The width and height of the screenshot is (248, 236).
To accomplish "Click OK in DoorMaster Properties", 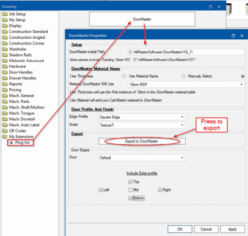I will (x=180, y=229).
